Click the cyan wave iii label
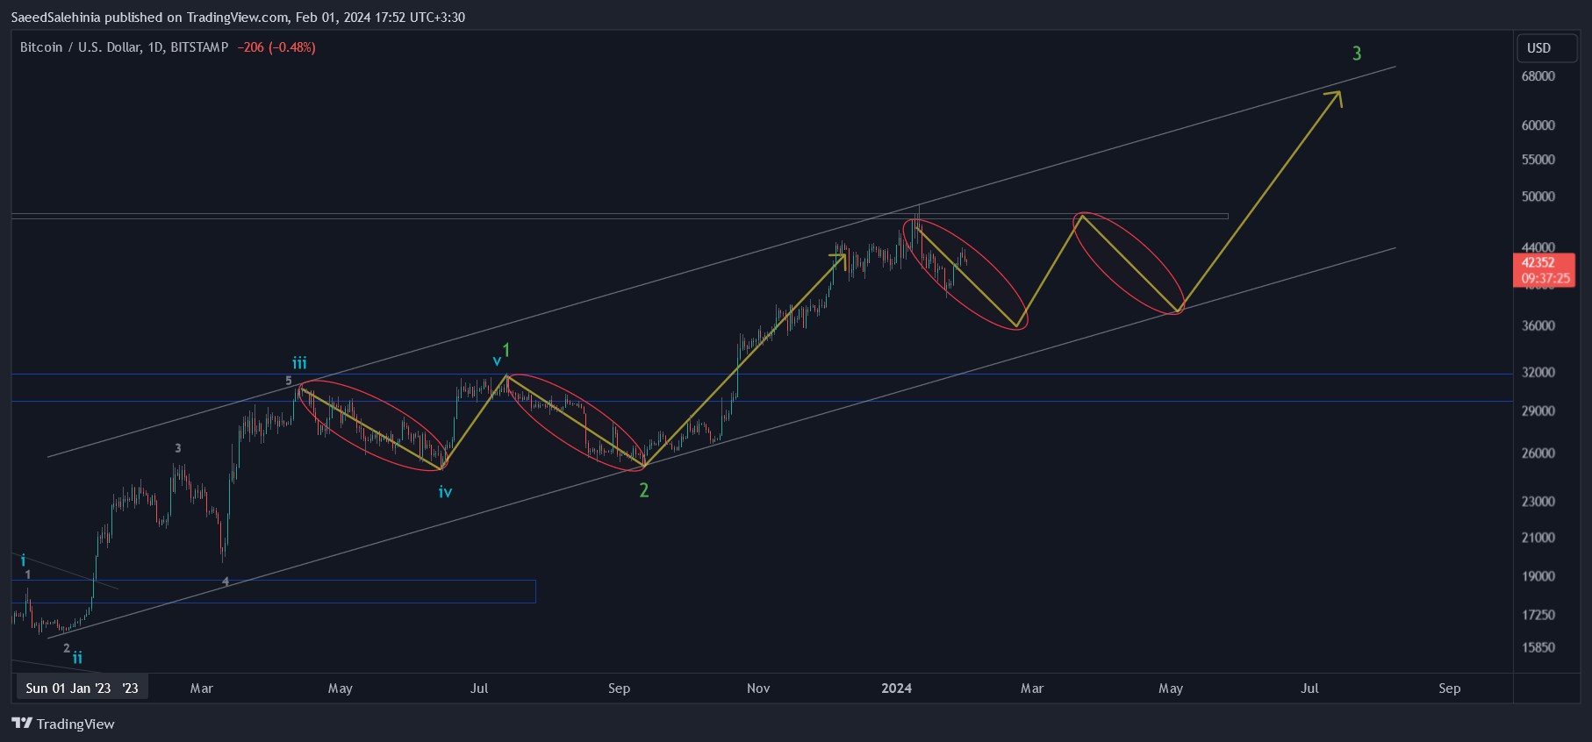Image resolution: width=1592 pixels, height=742 pixels. coord(299,363)
